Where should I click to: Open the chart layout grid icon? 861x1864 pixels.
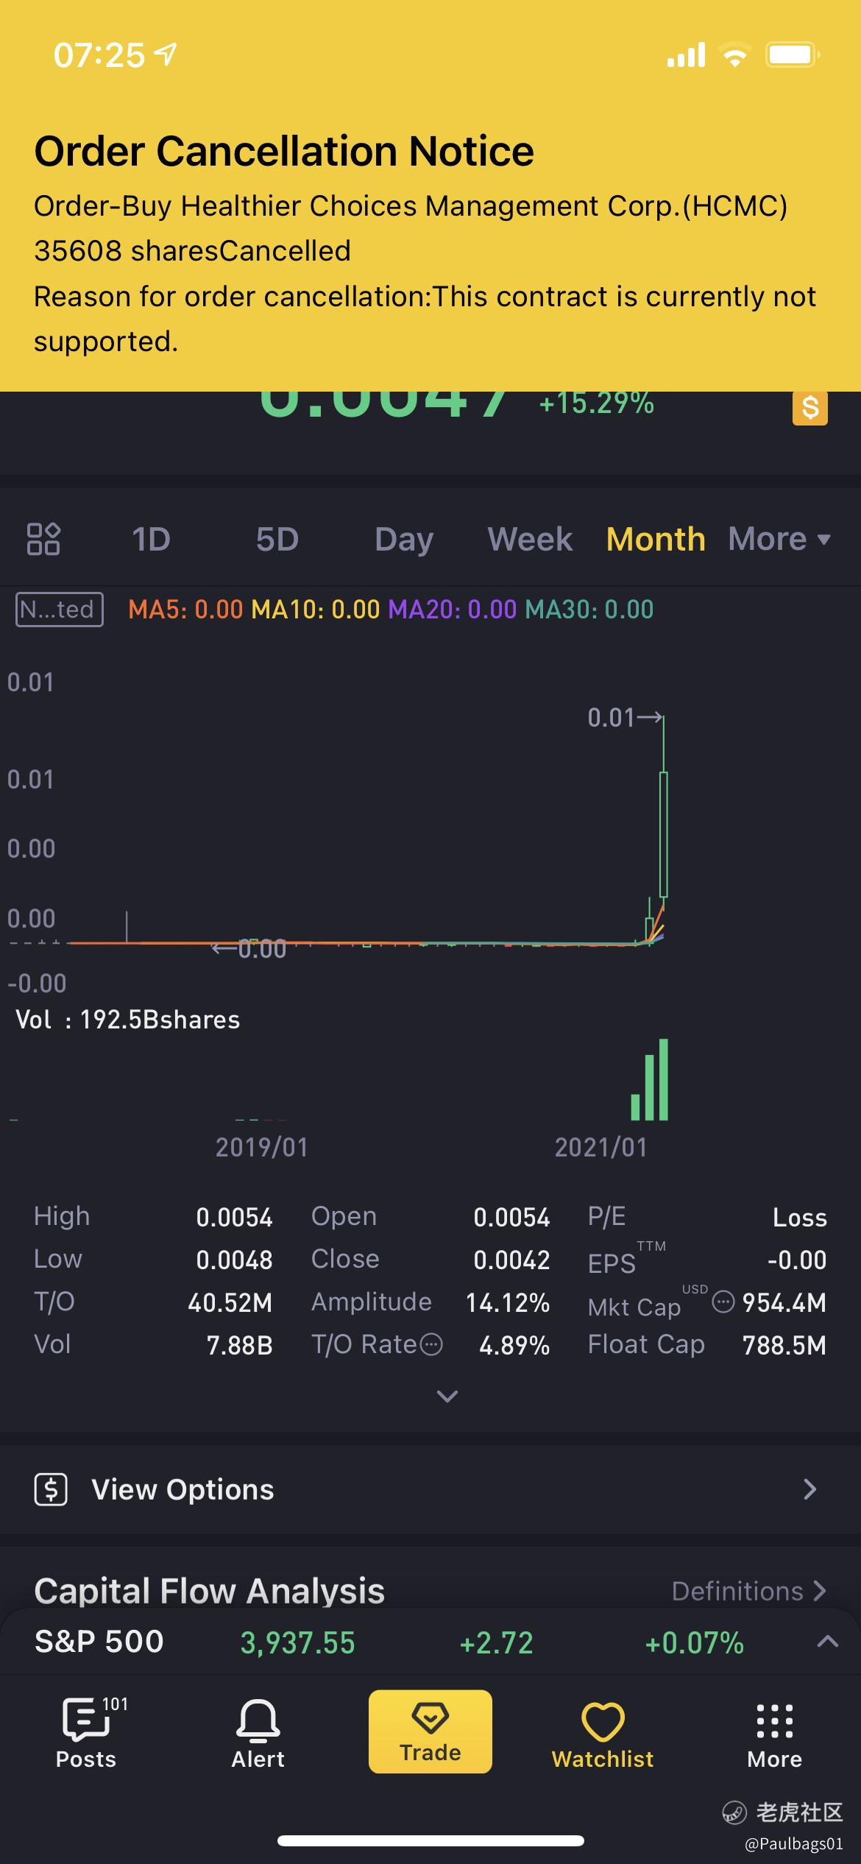[x=43, y=539]
